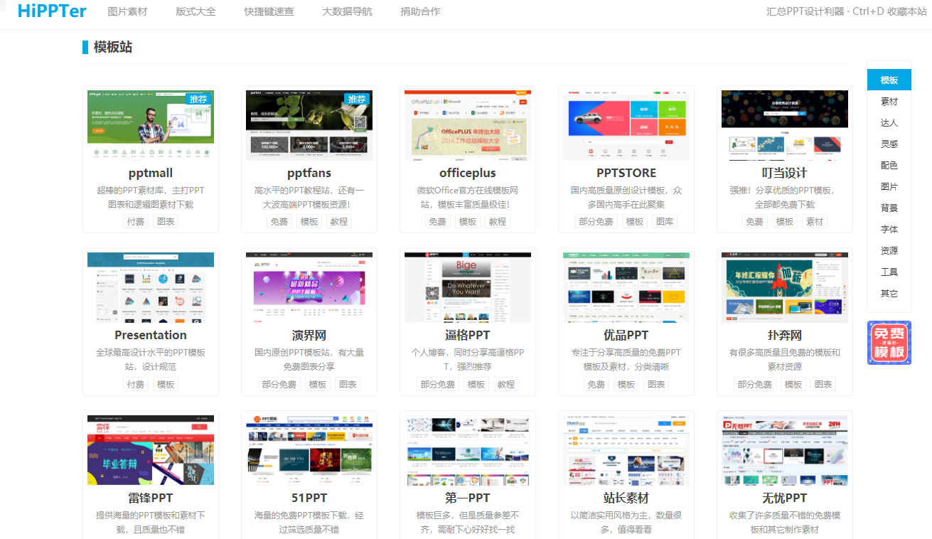Open the 叮当设计 preview thumbnail
Screen dimensions: 932x539
785,125
